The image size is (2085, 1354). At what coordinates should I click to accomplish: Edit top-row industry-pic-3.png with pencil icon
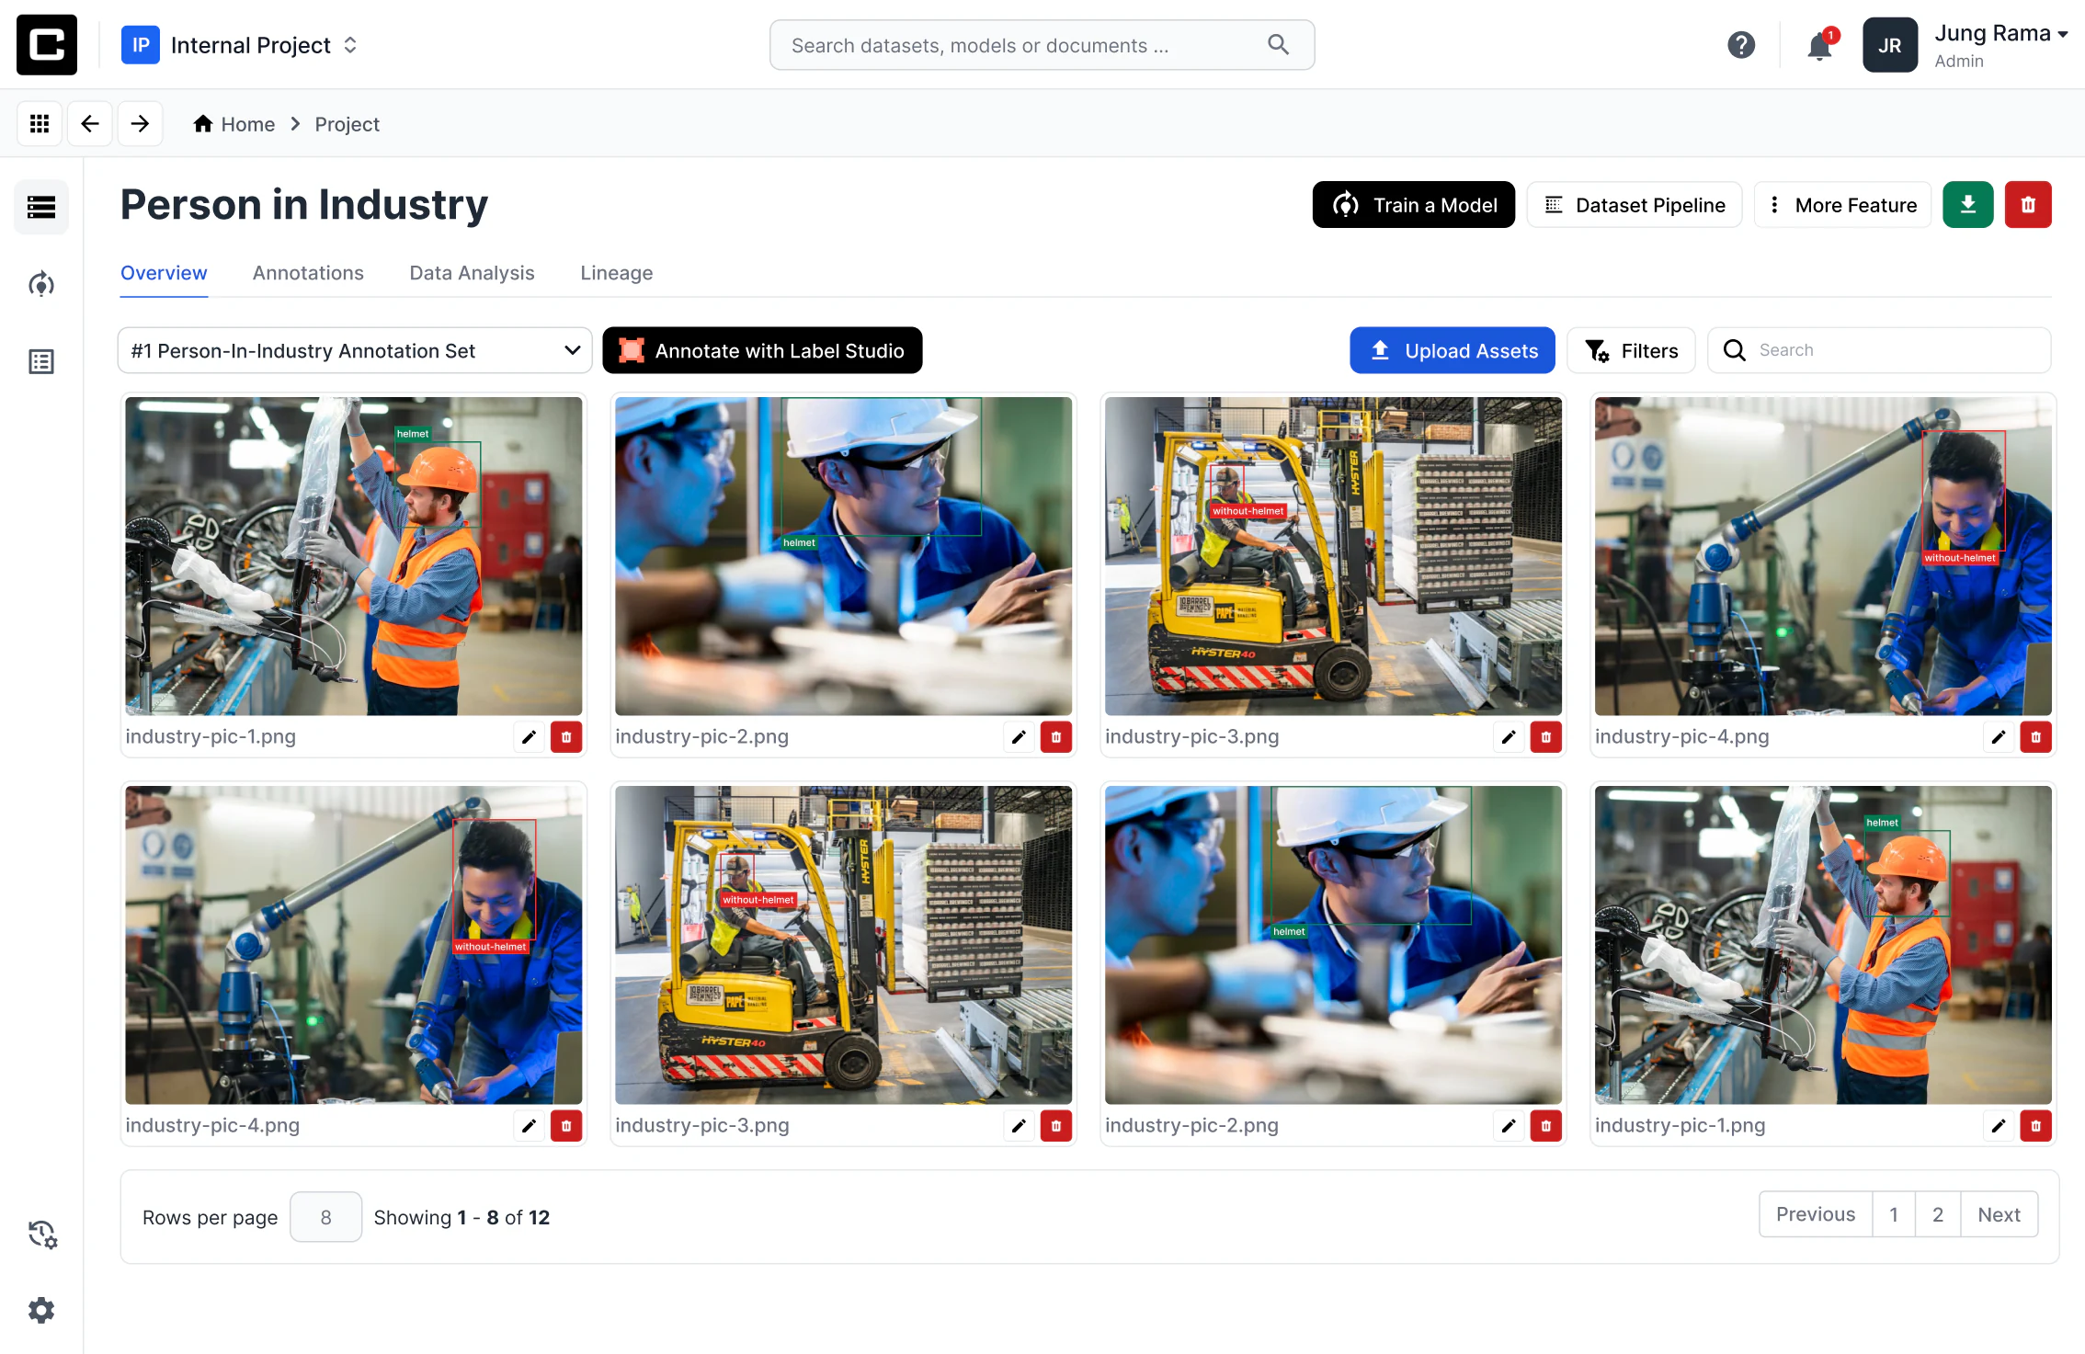click(x=1510, y=737)
